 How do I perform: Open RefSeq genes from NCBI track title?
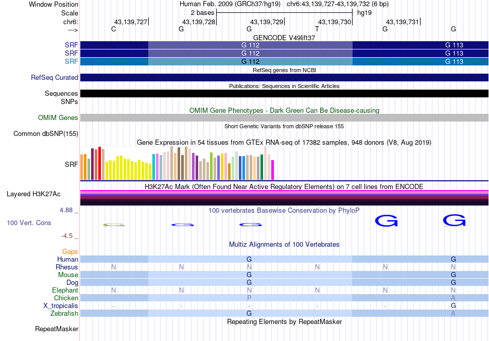tap(284, 70)
